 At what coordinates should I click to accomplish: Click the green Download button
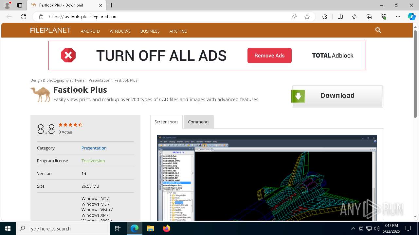click(x=337, y=96)
